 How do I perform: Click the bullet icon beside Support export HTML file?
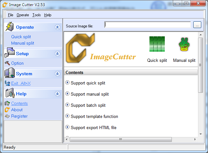(x=68, y=127)
